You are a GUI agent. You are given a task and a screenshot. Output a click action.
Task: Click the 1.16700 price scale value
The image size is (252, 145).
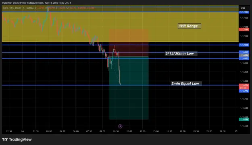[244, 99]
